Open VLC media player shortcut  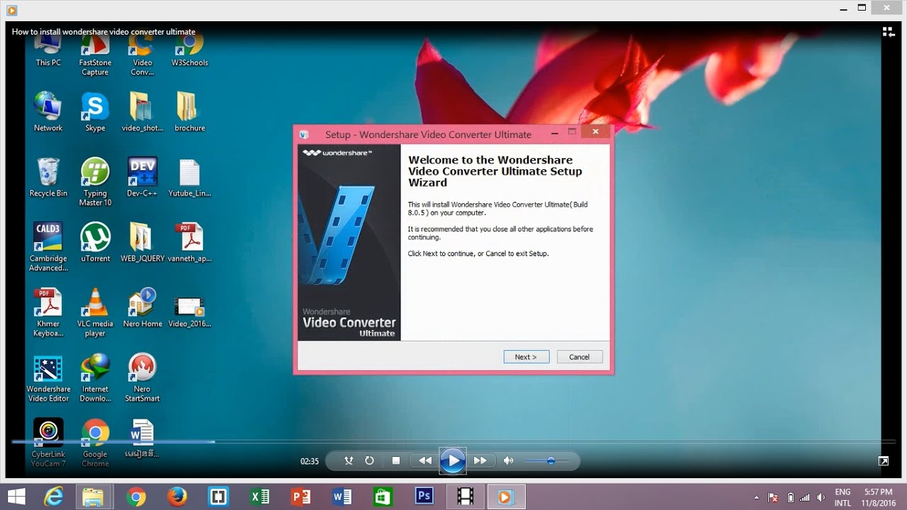[95, 312]
